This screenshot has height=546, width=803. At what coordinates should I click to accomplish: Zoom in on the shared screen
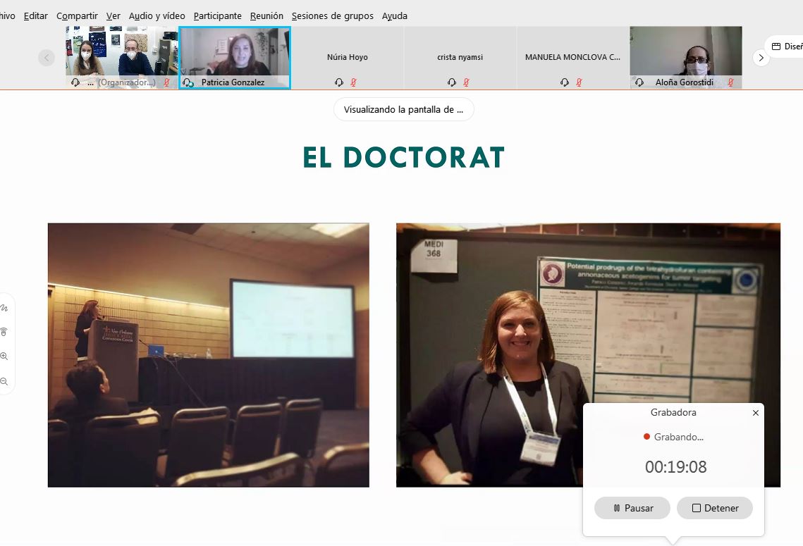(x=4, y=356)
